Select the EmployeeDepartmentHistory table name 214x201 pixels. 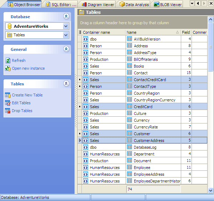pos(157,181)
